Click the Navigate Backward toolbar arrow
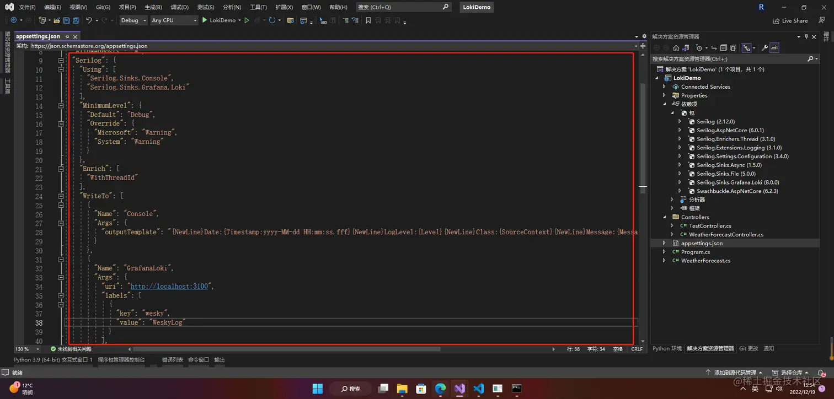Viewport: 834px width, 399px height. (14, 20)
